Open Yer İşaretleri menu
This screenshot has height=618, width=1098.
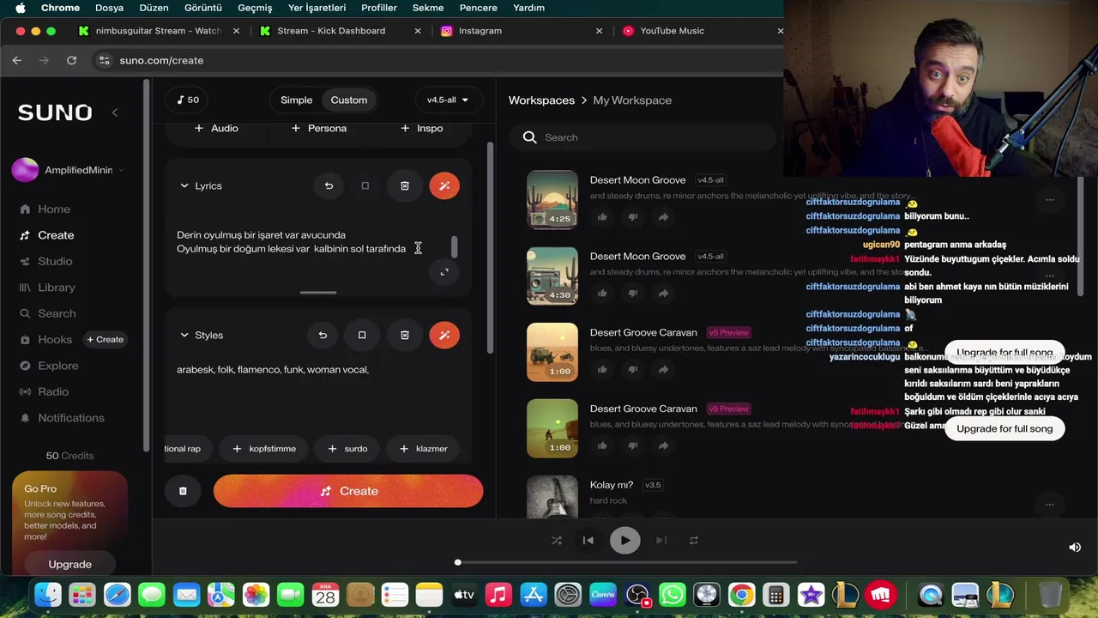coord(317,8)
